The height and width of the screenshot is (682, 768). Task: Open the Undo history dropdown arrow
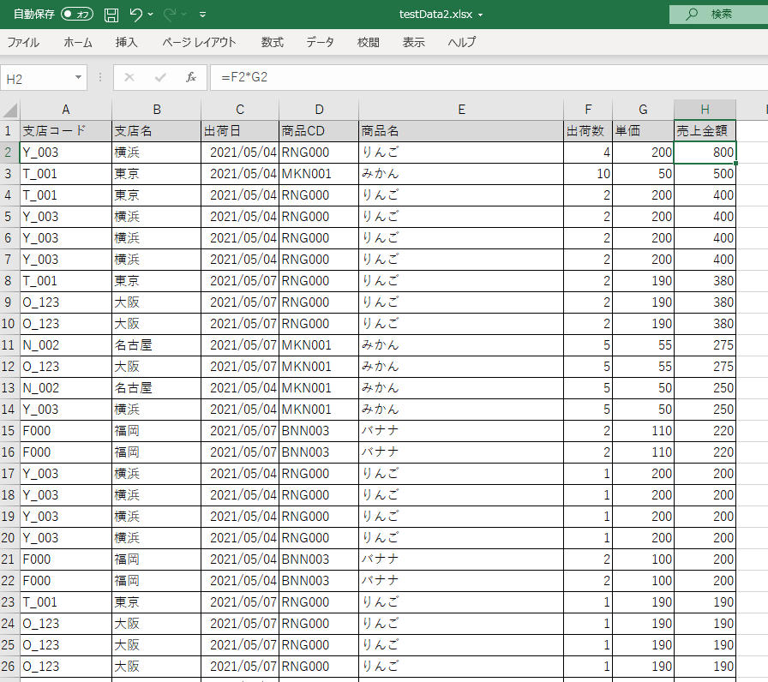tap(151, 15)
